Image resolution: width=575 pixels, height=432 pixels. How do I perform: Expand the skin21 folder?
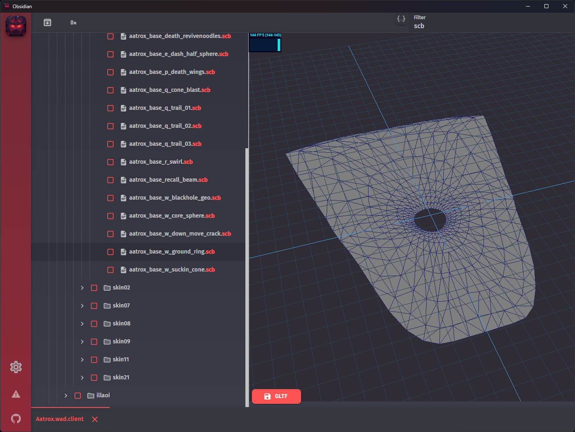pyautogui.click(x=82, y=378)
